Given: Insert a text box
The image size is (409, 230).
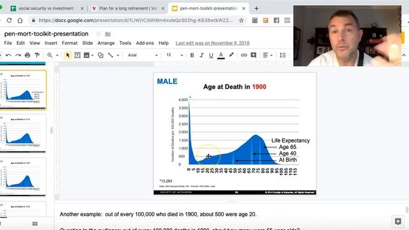Looking at the screenshot, I should [x=77, y=55].
